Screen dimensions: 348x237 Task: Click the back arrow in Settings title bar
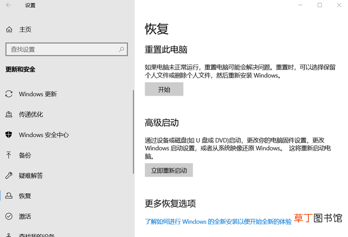[x=9, y=5]
